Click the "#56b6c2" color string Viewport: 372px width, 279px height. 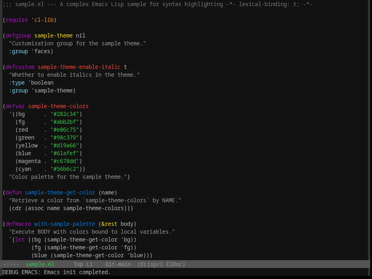65,169
